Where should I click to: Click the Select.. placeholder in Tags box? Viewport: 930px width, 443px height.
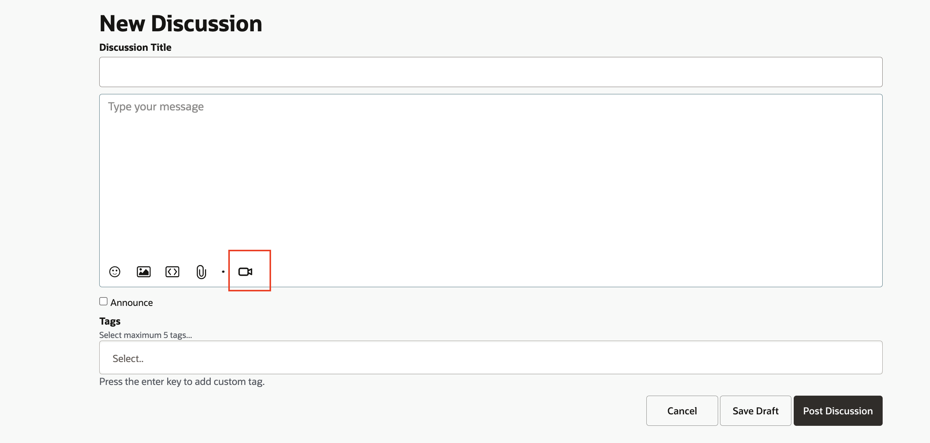128,359
